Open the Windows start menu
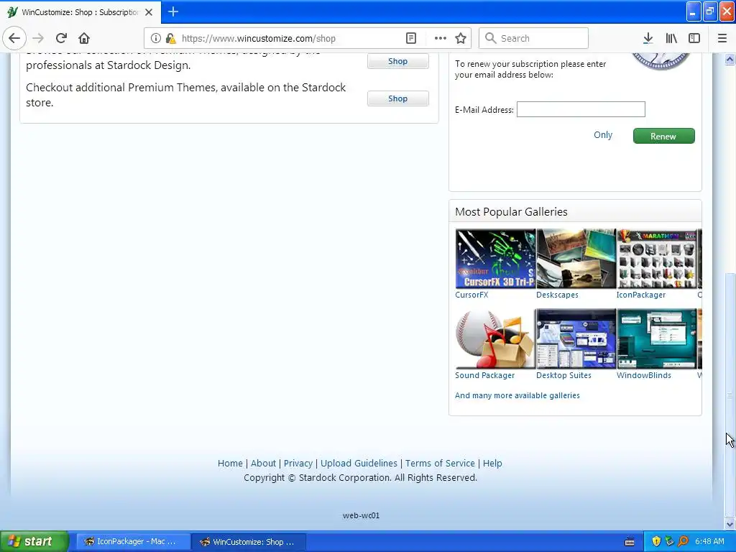 pyautogui.click(x=34, y=541)
